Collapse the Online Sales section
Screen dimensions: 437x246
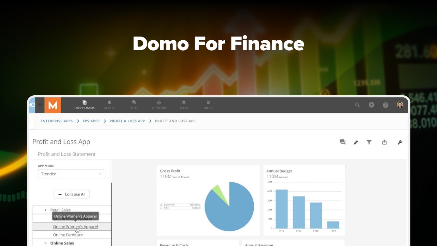pyautogui.click(x=45, y=243)
